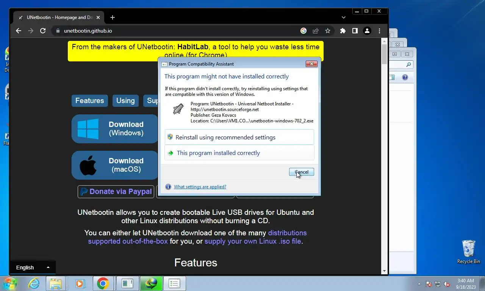Open Windows Explorer from the taskbar
The height and width of the screenshot is (291, 485).
coord(56,283)
